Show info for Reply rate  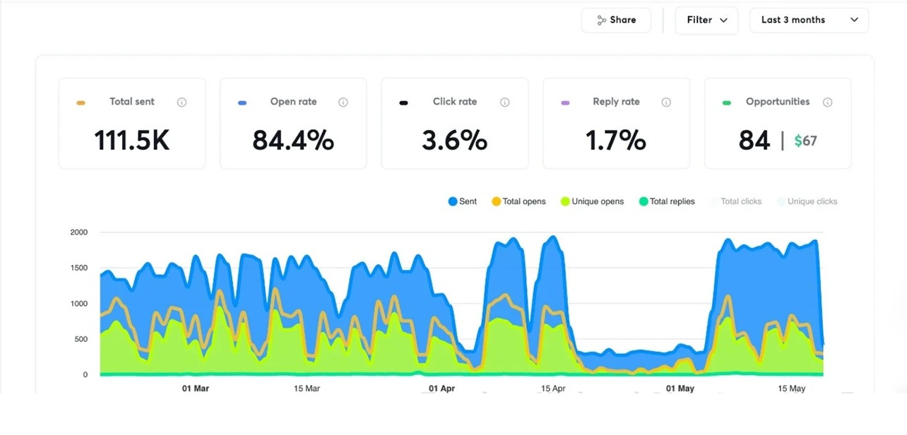coord(666,102)
